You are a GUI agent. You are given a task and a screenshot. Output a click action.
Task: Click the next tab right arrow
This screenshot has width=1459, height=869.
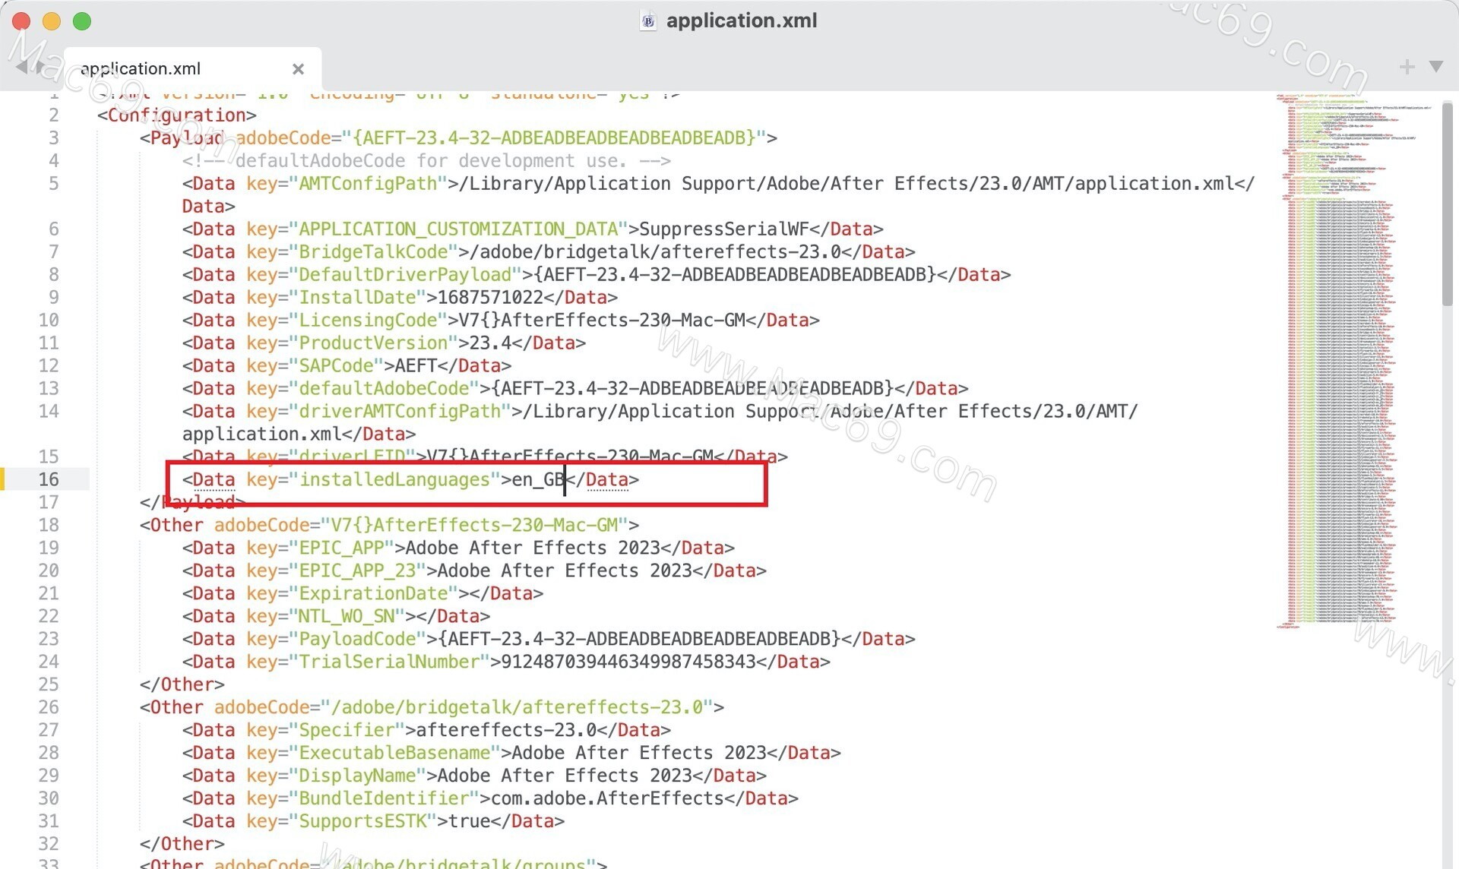pyautogui.click(x=40, y=68)
